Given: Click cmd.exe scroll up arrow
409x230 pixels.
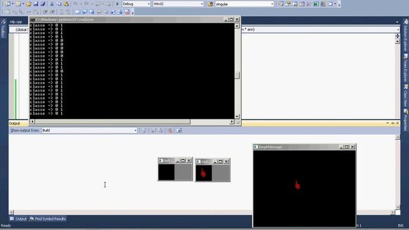Looking at the screenshot, I should point(237,26).
